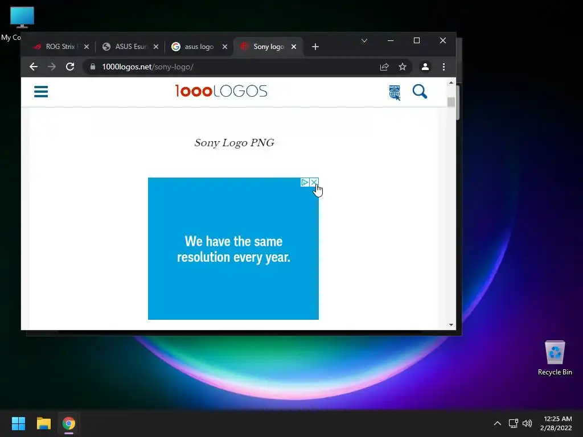Open the clock and date panel
Screen dimensions: 583x437
(x=556, y=423)
